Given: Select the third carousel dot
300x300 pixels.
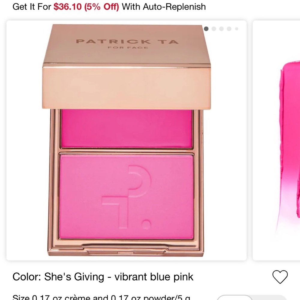Looking at the screenshot, I should click(x=221, y=29).
